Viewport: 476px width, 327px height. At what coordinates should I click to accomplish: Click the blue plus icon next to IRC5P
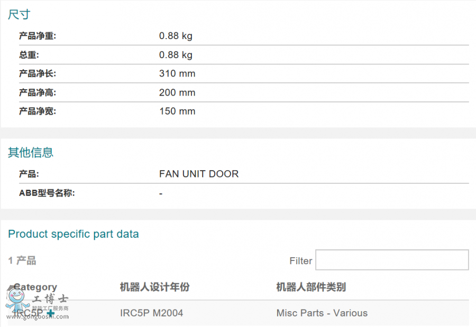pyautogui.click(x=50, y=313)
